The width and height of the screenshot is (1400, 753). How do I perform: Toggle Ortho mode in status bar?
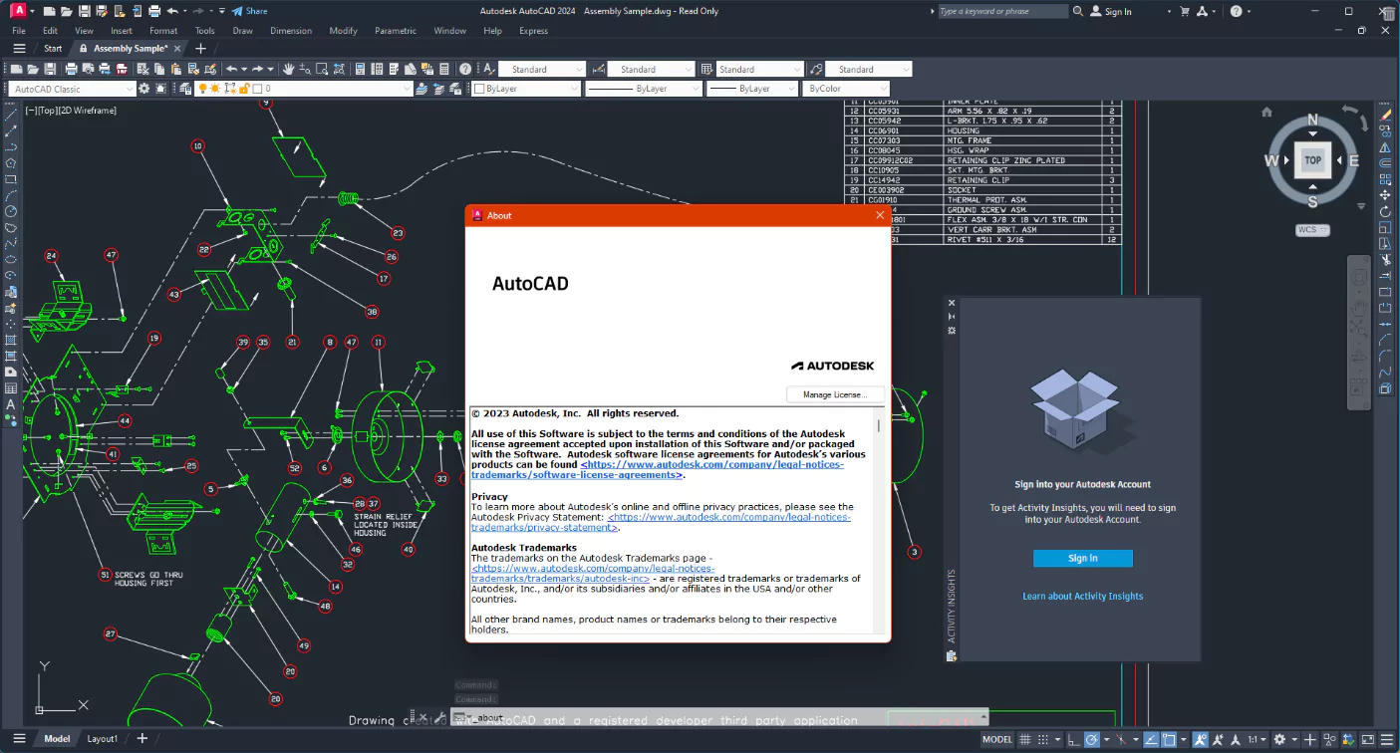coord(1073,739)
